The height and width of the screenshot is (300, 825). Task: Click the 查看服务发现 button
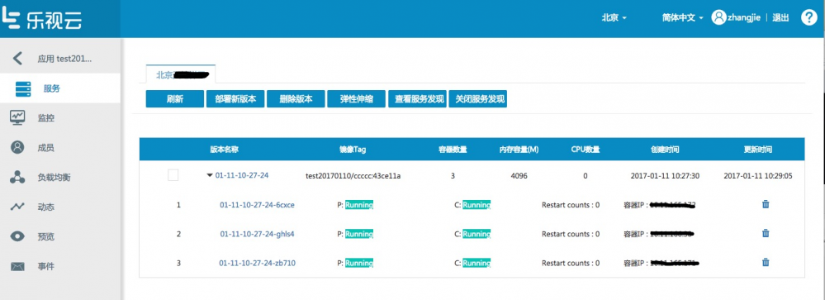417,99
